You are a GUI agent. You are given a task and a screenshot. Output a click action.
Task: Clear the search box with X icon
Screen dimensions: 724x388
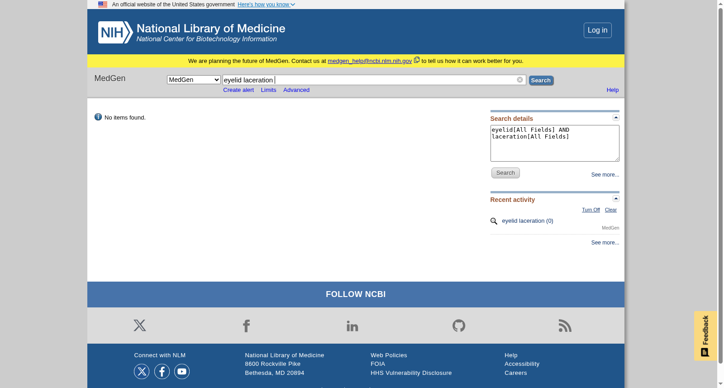(x=520, y=80)
